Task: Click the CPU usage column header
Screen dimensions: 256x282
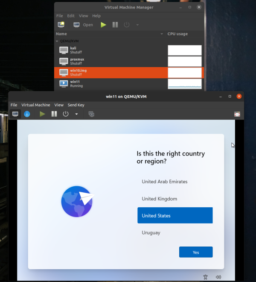Action: 185,34
